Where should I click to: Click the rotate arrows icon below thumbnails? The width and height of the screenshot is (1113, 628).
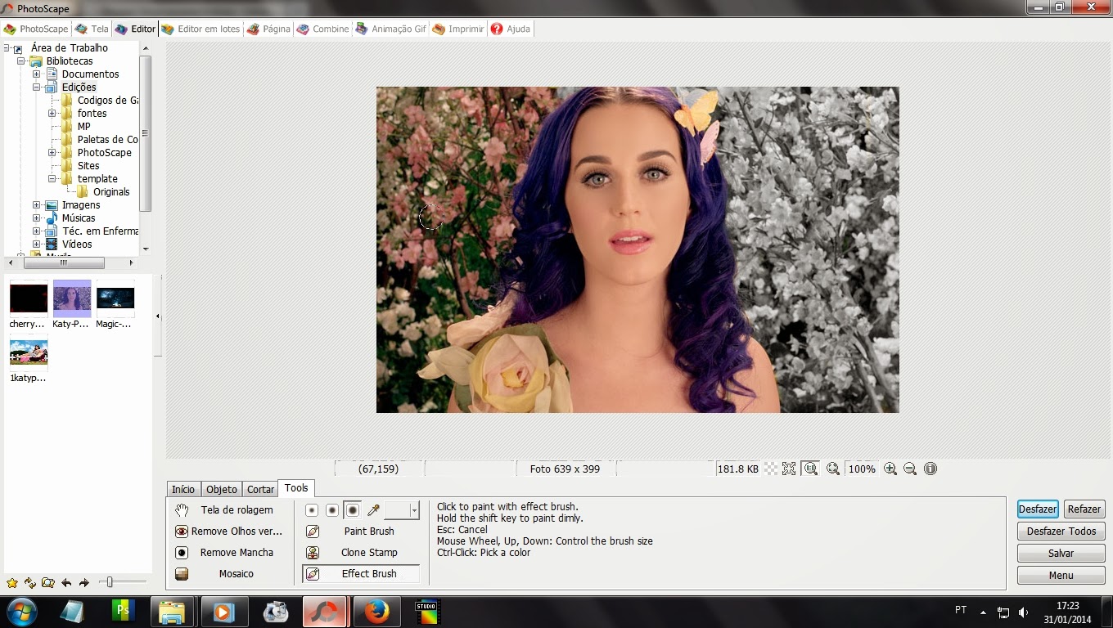click(30, 583)
